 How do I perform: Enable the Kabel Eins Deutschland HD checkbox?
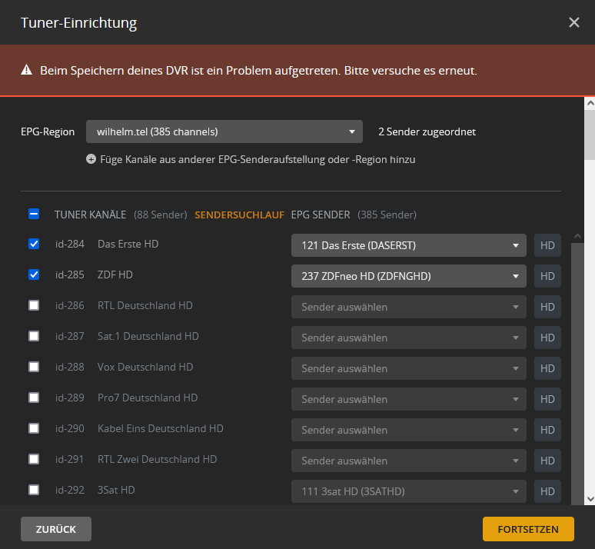coord(34,428)
